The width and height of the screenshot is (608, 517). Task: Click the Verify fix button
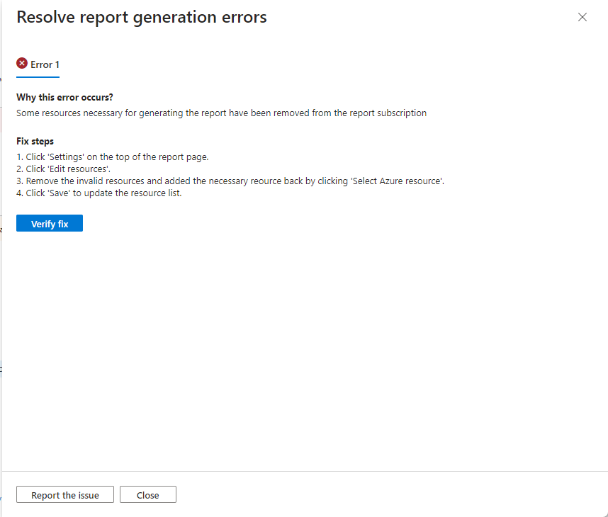pyautogui.click(x=50, y=224)
